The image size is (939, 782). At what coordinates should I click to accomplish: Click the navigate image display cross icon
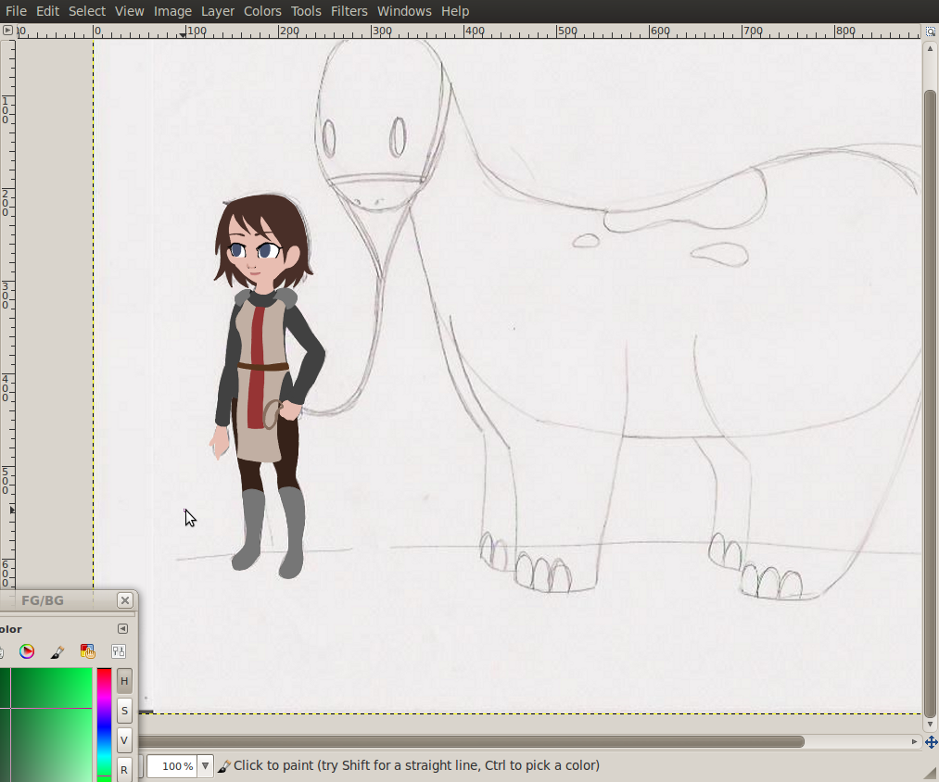point(931,742)
